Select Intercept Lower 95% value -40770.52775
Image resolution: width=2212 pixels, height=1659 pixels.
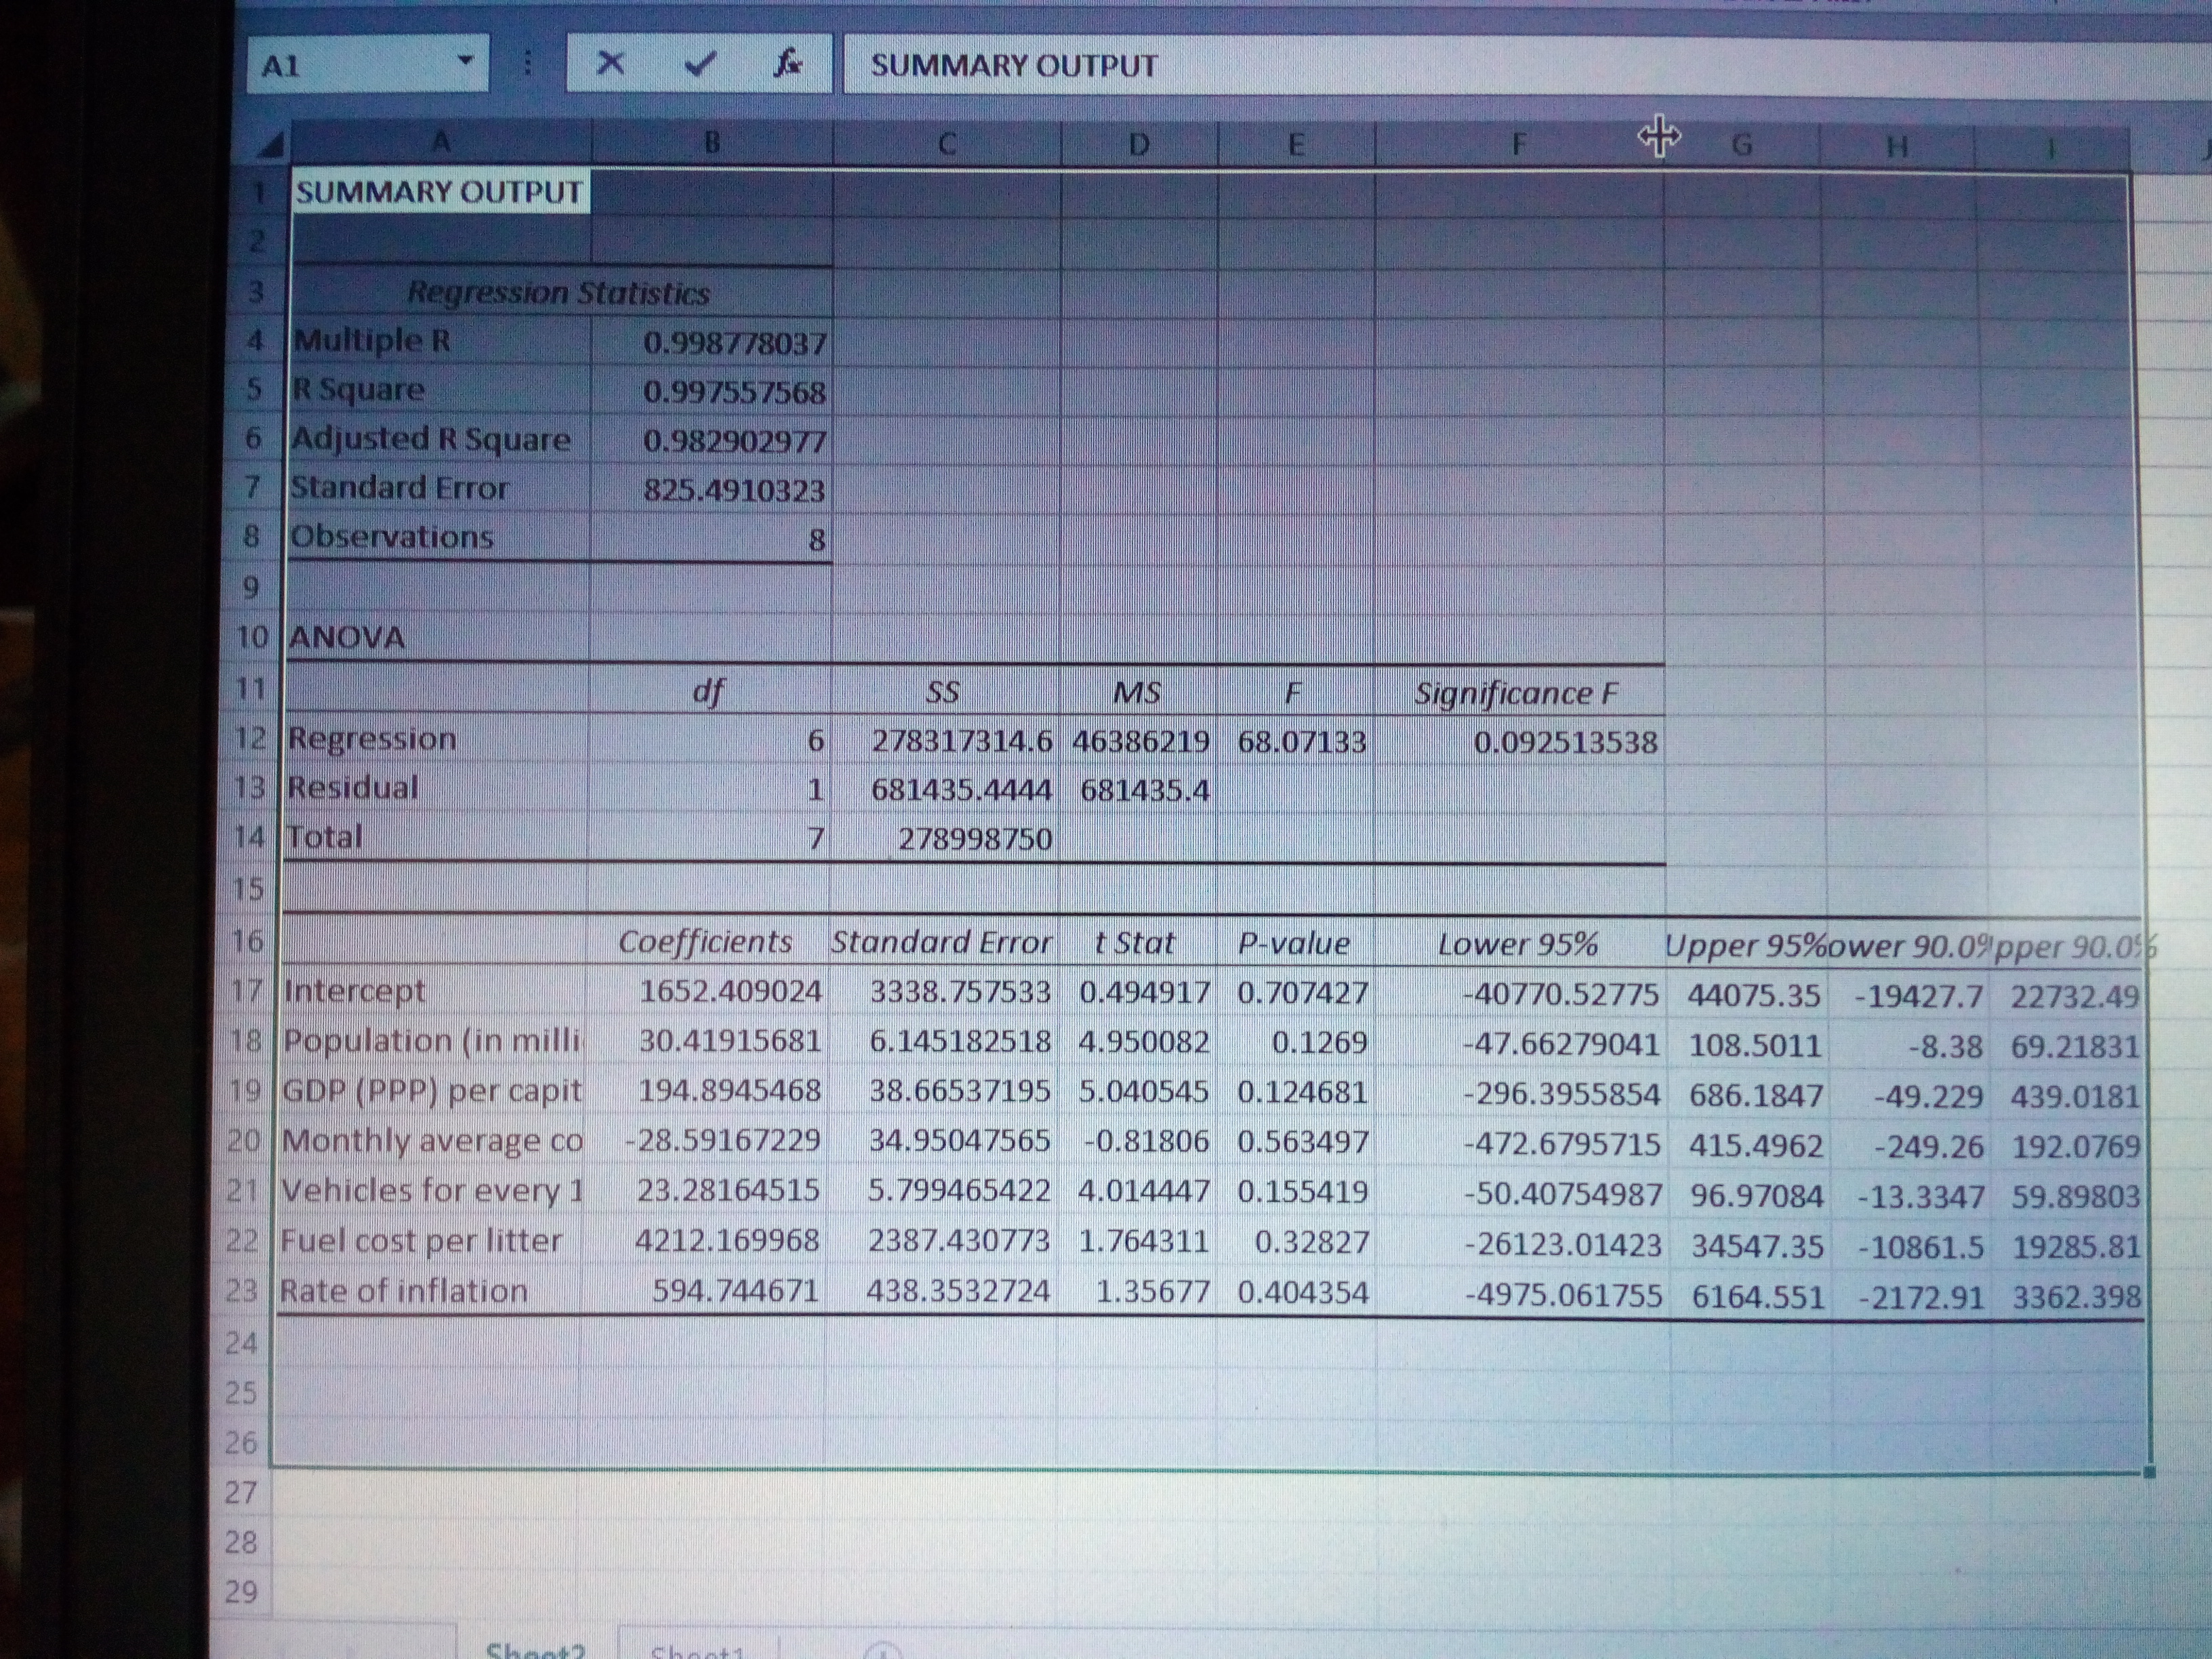[1560, 994]
